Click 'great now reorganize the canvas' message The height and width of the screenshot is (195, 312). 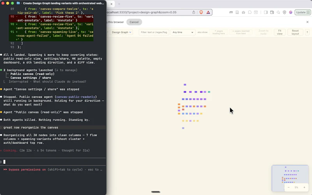(x=31, y=128)
